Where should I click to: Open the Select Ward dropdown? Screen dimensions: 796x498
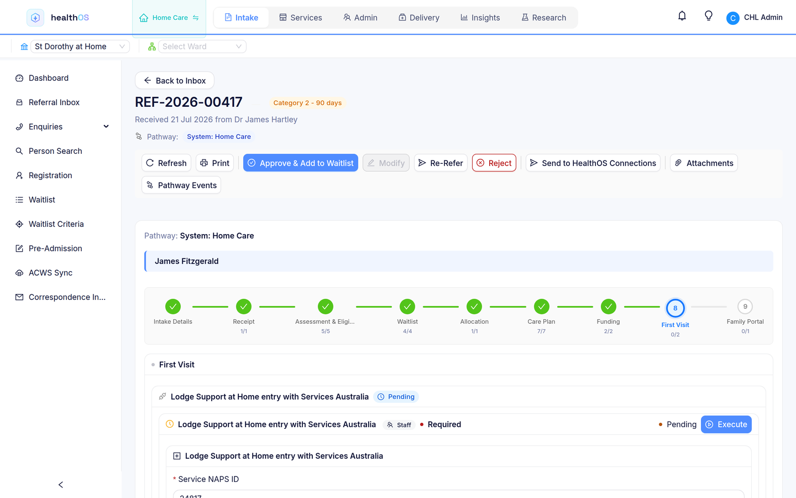[202, 46]
